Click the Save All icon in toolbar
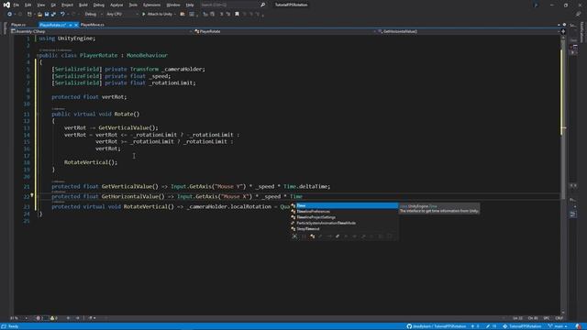Viewport: 587px width, 330px height. [x=53, y=15]
